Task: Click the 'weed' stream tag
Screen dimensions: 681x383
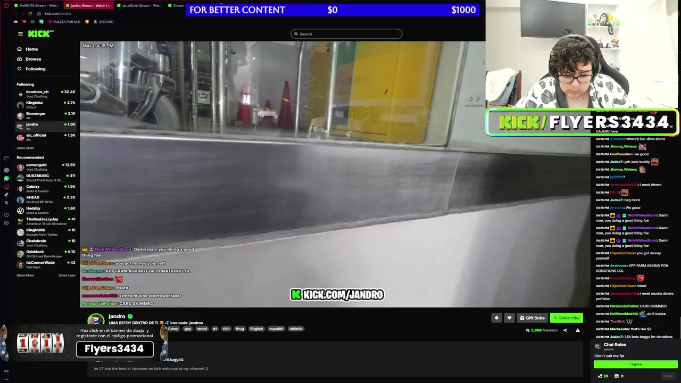Action: point(202,329)
